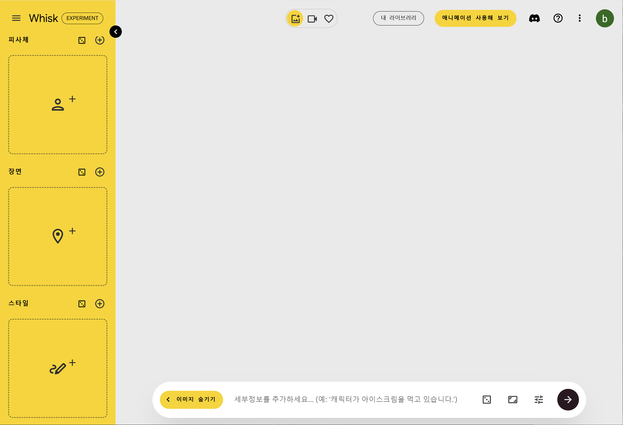
Task: Open the hamburger menu next to Whisk
Action: [16, 18]
